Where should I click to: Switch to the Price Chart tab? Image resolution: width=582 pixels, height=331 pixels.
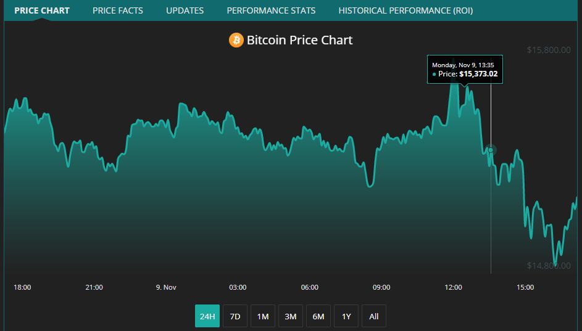coord(42,10)
